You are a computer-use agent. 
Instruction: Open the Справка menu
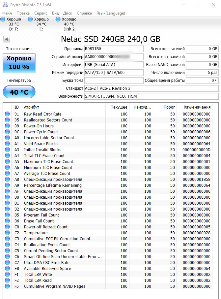(x=84, y=13)
